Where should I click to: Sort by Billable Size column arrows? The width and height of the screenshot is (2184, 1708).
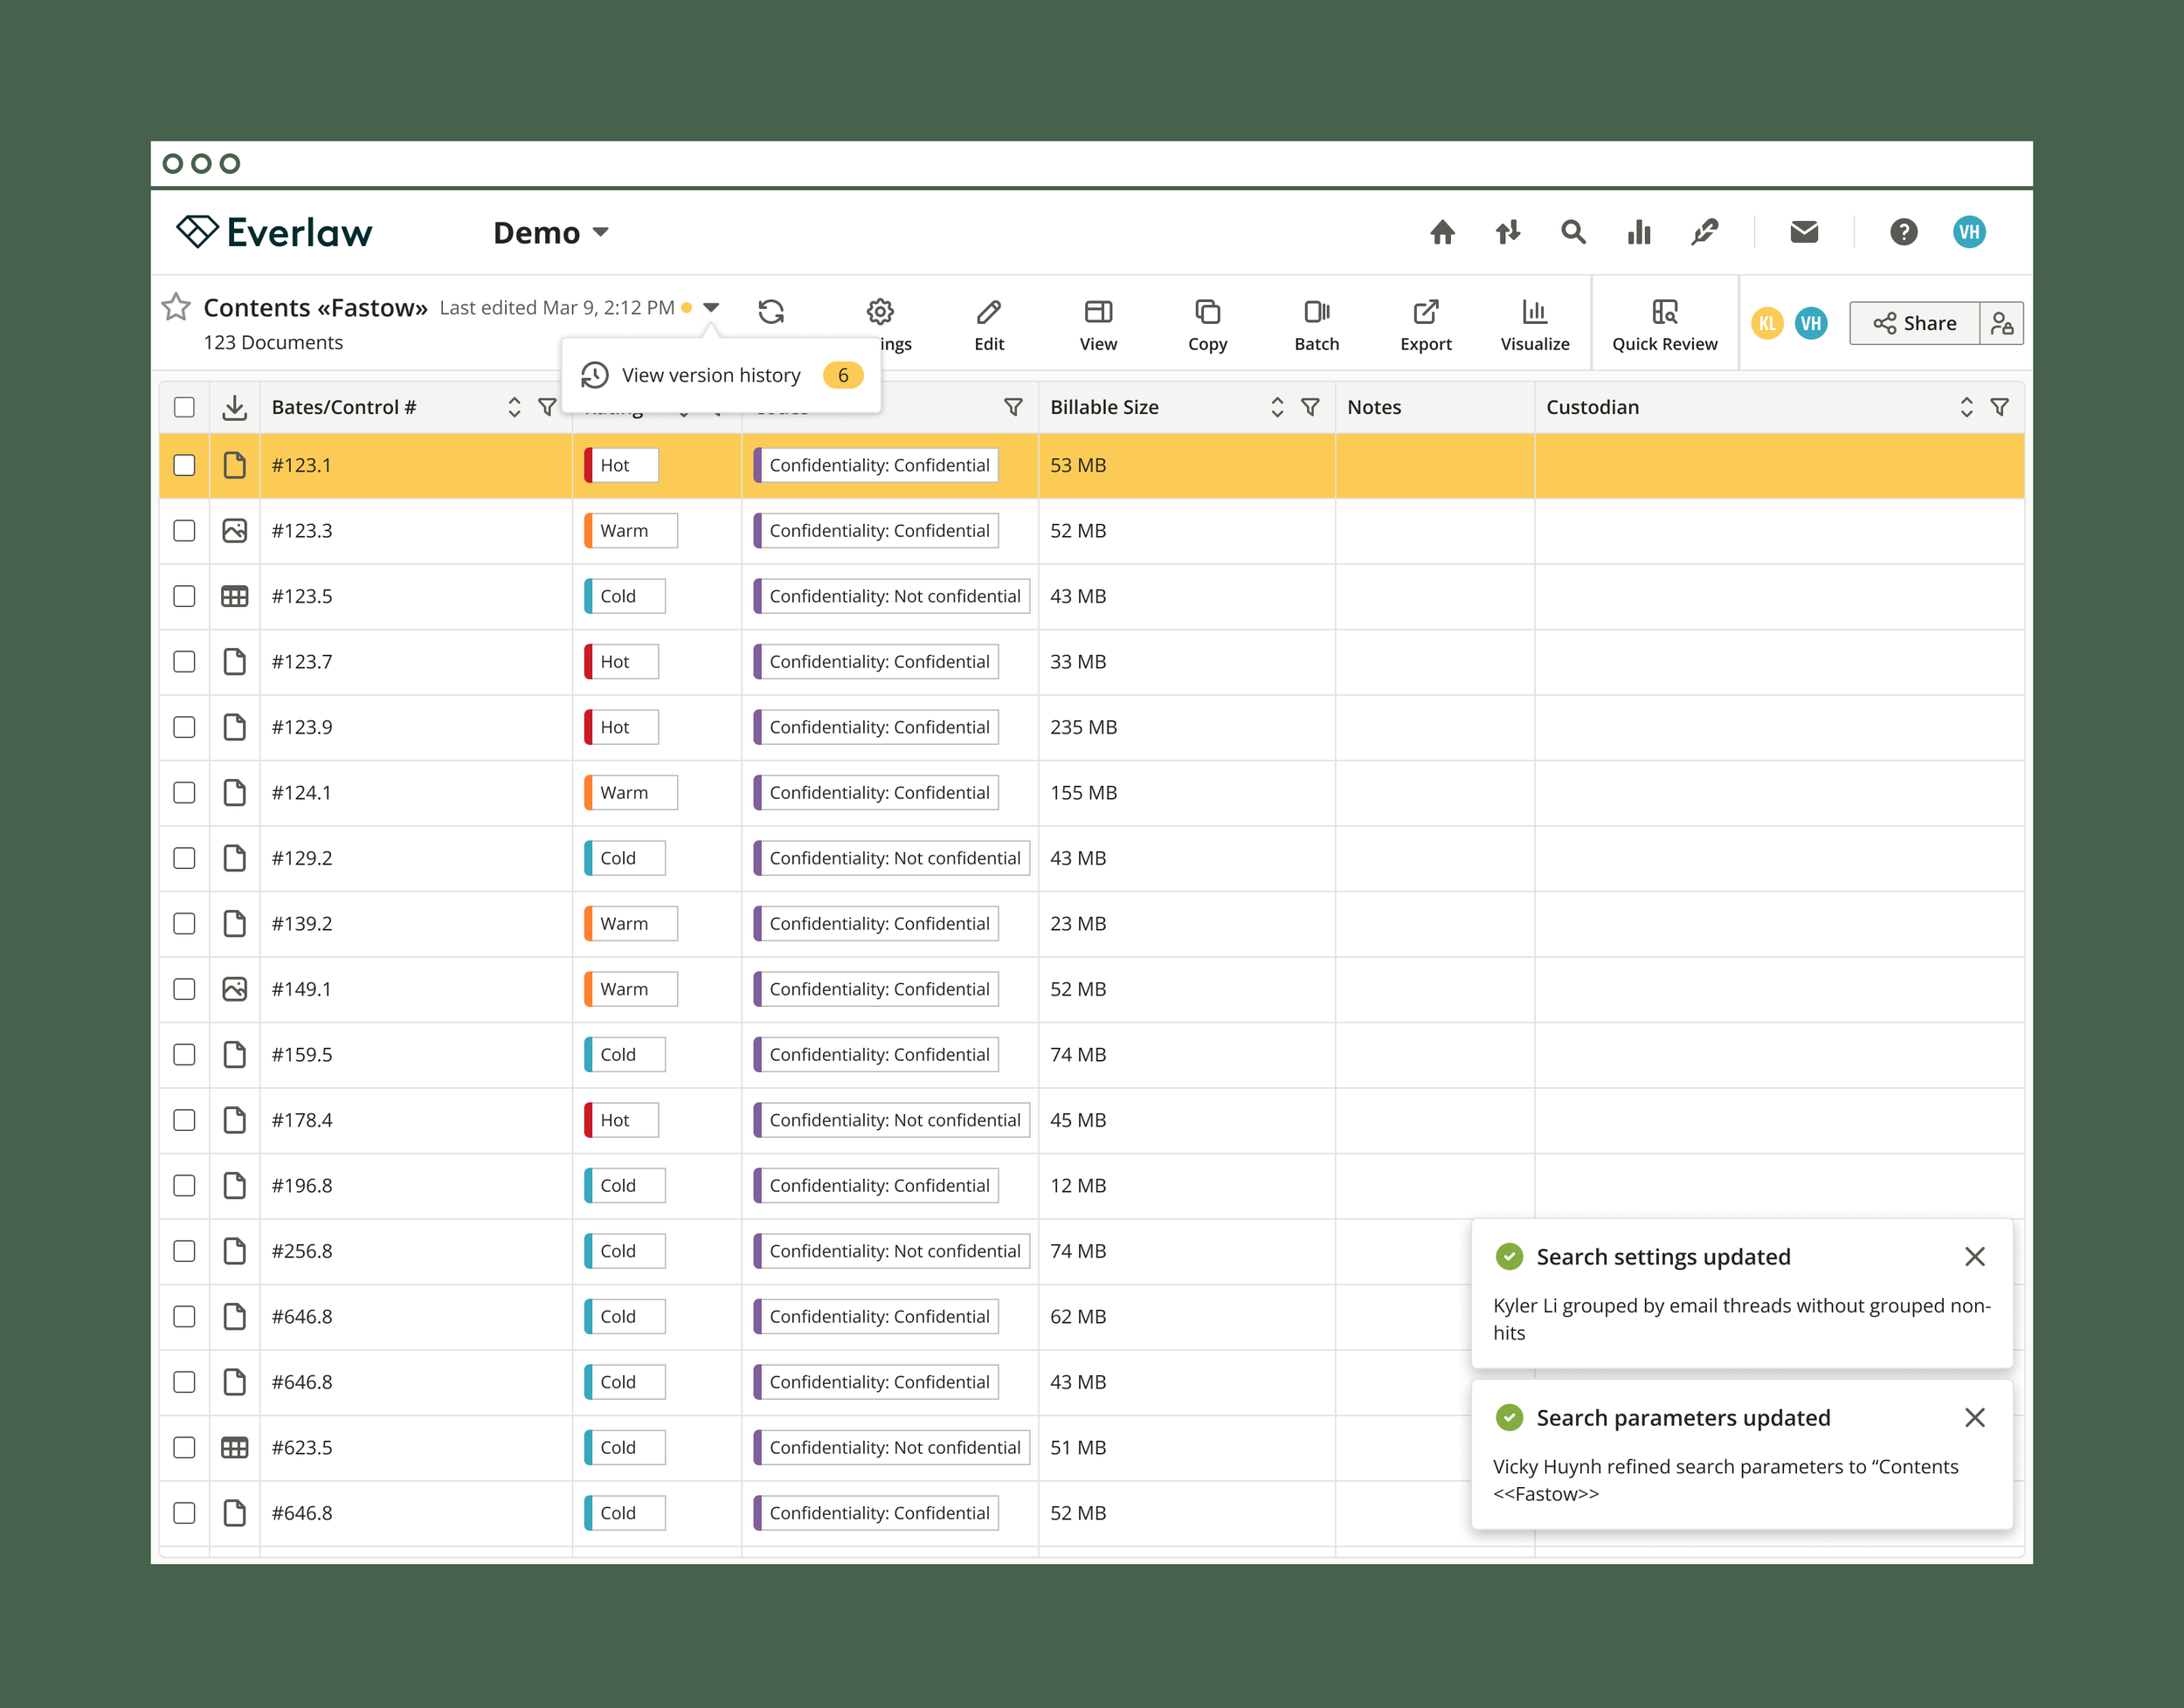click(x=1276, y=407)
